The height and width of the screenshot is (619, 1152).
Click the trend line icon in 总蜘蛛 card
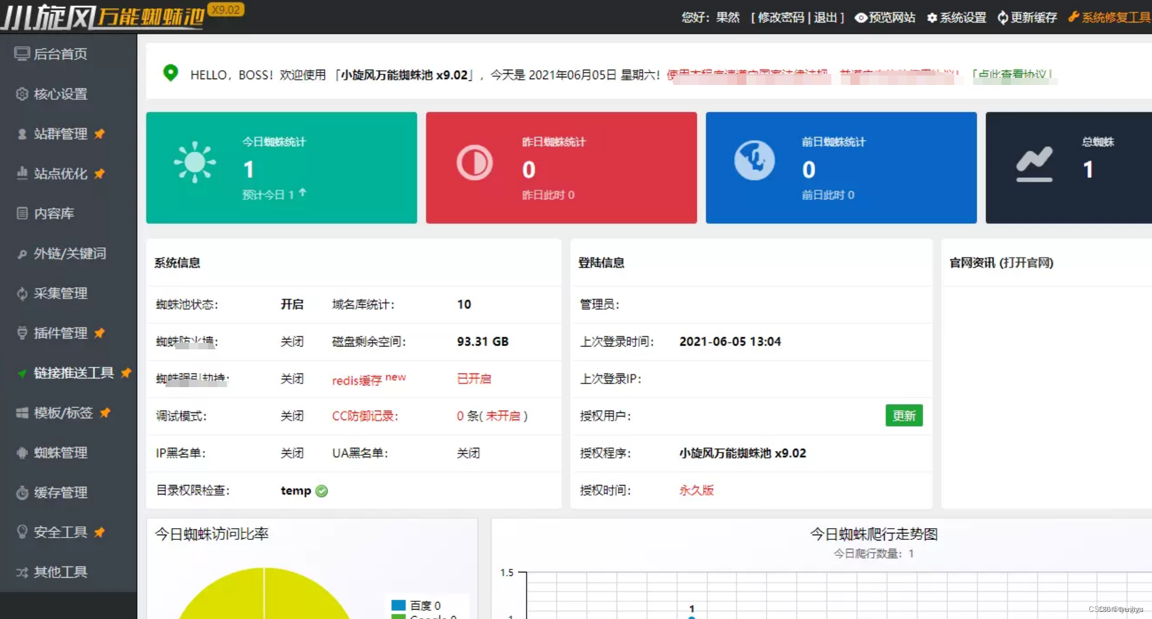1034,163
